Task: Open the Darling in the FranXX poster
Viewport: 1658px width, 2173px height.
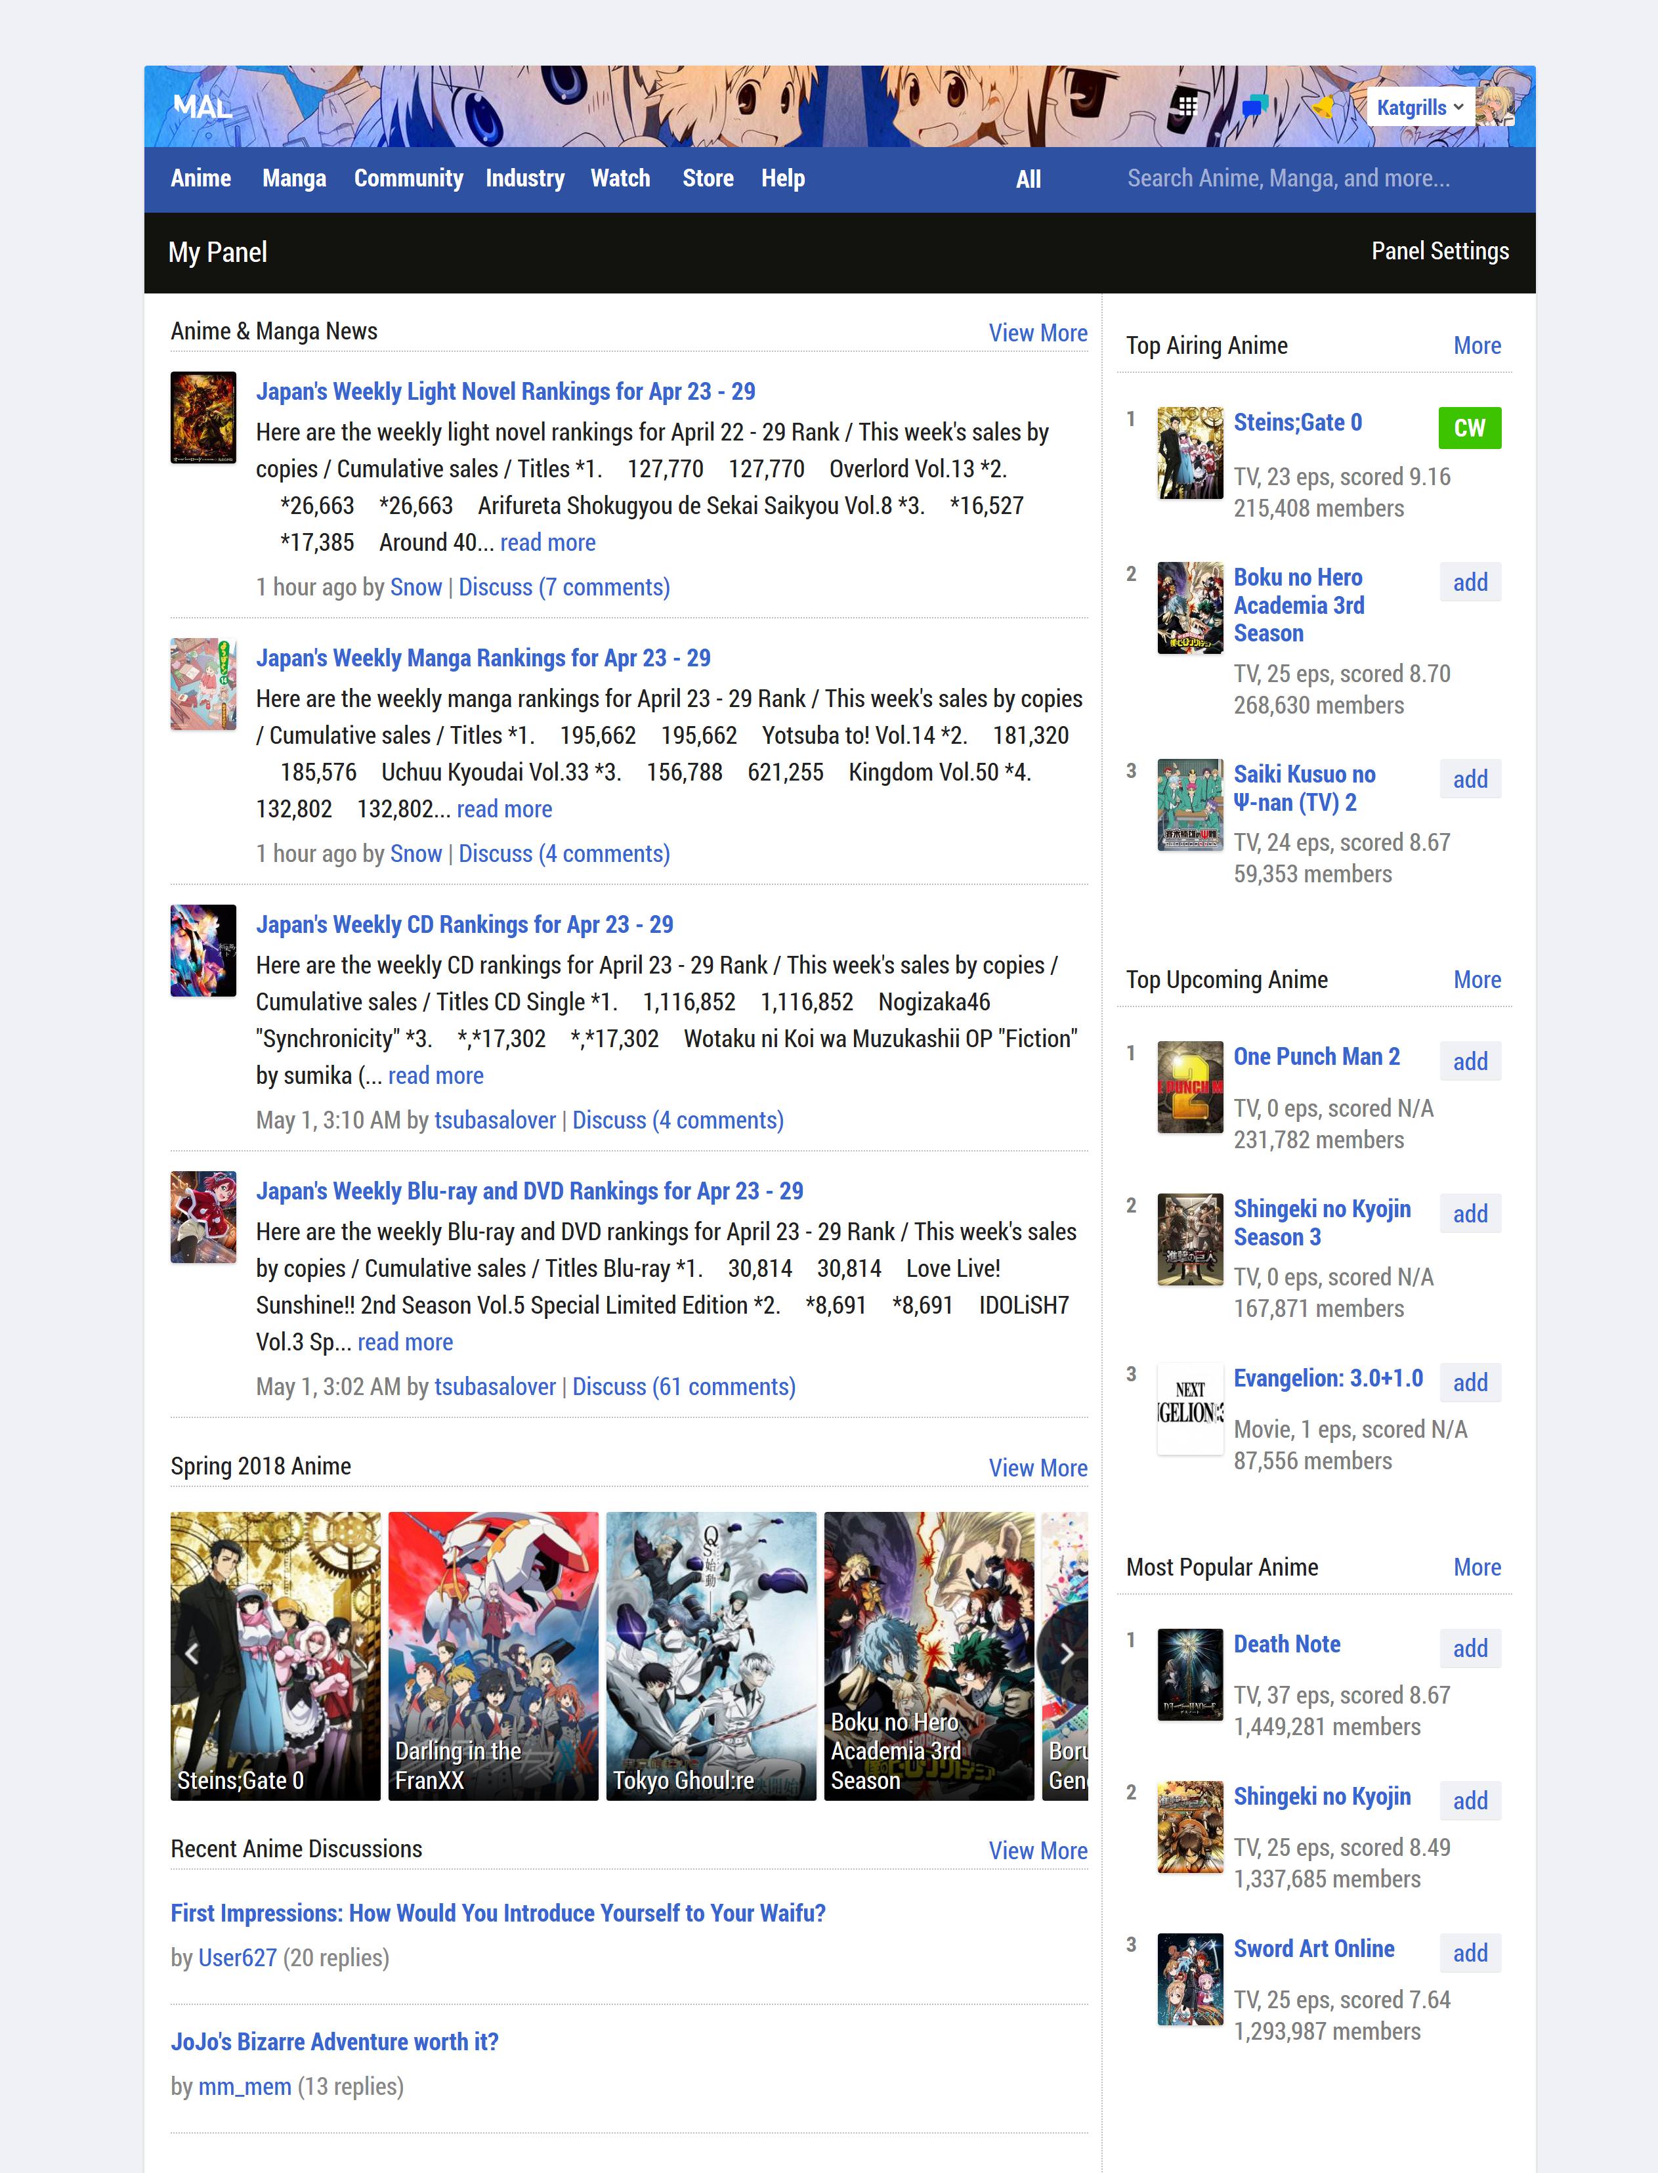Action: click(494, 1656)
